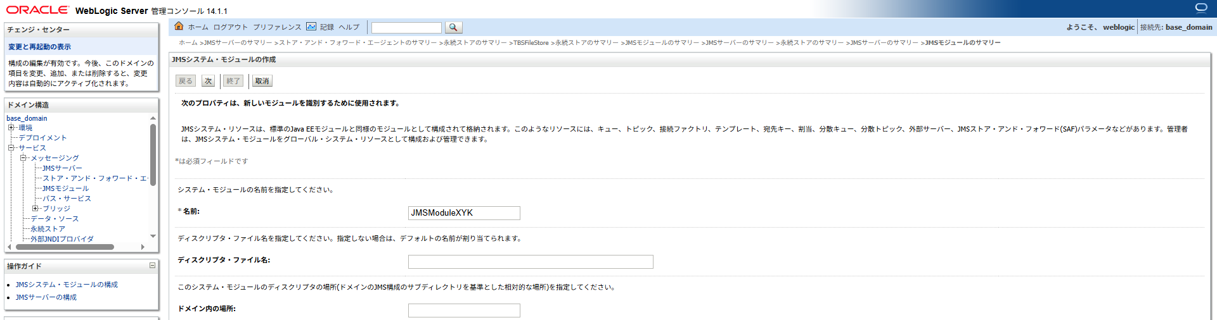The width and height of the screenshot is (1217, 320).
Task: Click *は必須フィールドです note
Action: [x=212, y=161]
